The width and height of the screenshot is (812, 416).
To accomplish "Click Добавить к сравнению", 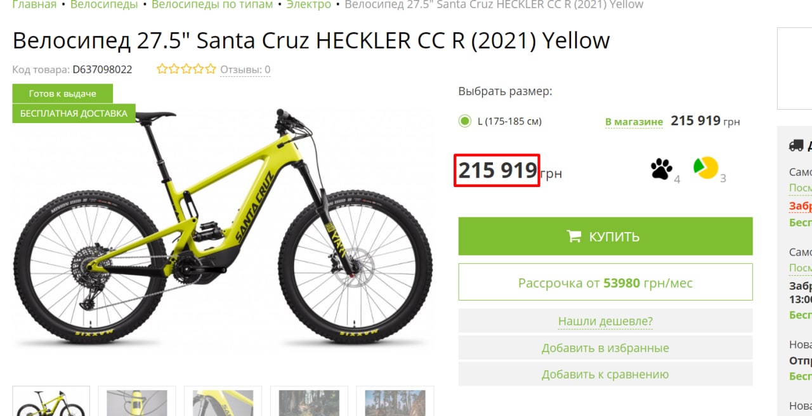I will [x=605, y=375].
